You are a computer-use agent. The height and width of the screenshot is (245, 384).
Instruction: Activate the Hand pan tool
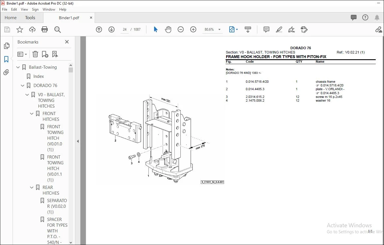point(168,29)
